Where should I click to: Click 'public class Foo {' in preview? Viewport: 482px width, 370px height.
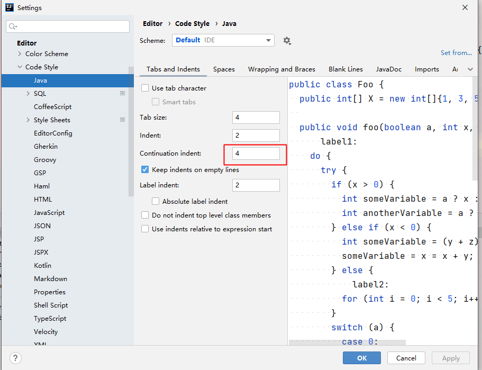pos(337,84)
